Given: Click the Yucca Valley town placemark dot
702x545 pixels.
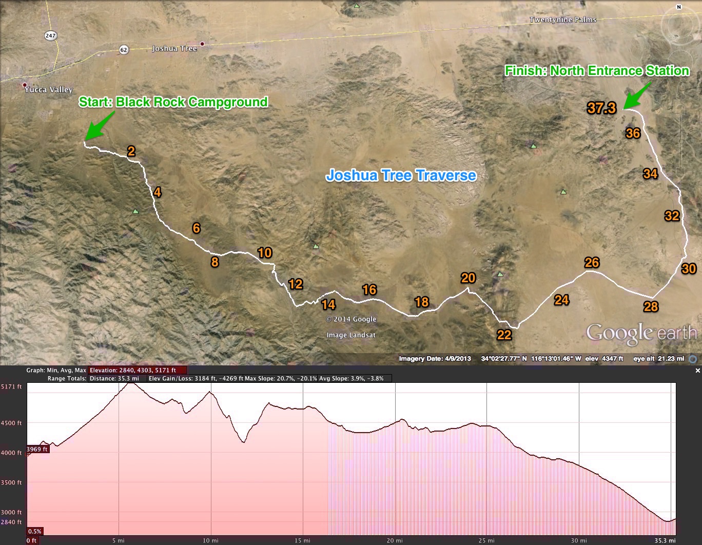Looking at the screenshot, I should (x=25, y=85).
